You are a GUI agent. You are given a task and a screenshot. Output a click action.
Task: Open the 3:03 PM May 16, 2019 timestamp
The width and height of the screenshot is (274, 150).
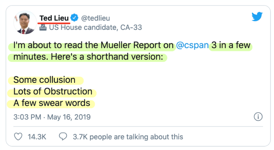coord(52,117)
